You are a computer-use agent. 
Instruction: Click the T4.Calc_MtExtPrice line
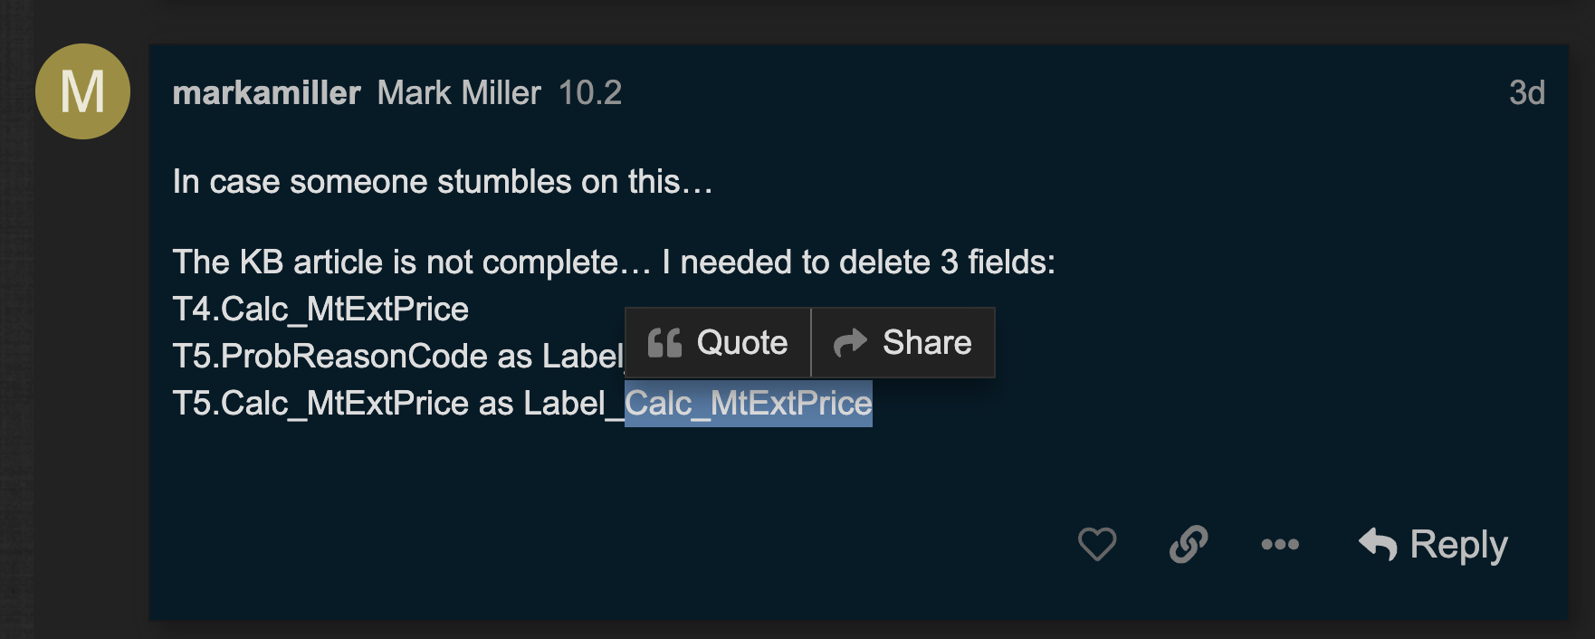320,309
